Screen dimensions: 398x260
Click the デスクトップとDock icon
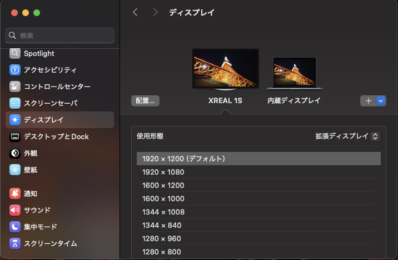[15, 137]
